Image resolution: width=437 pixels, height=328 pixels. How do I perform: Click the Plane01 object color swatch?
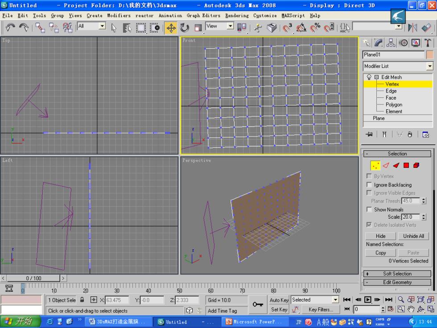[429, 54]
